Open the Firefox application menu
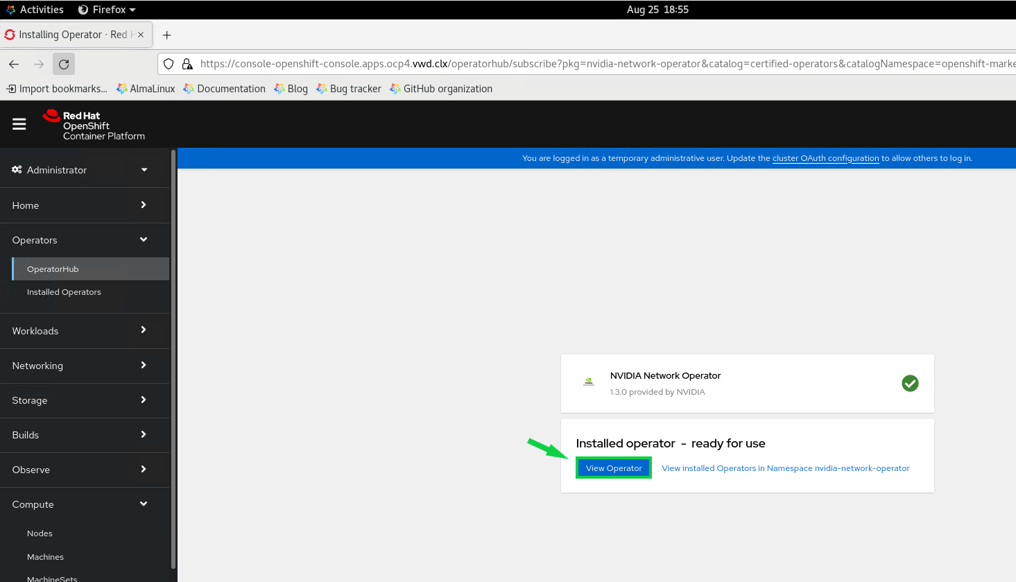Image resolution: width=1016 pixels, height=582 pixels. (x=107, y=10)
